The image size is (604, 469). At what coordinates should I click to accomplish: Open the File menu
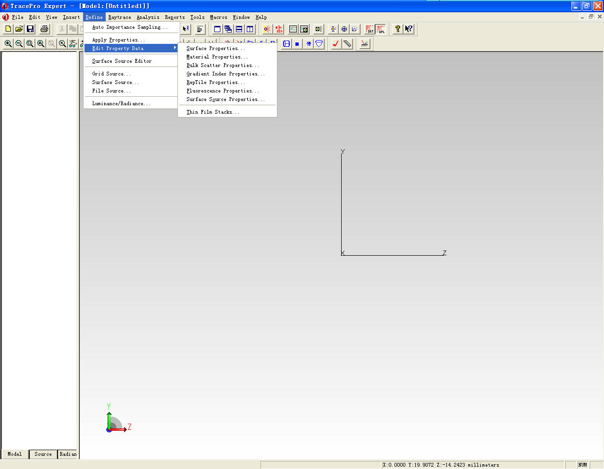17,17
